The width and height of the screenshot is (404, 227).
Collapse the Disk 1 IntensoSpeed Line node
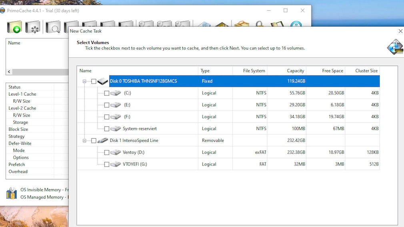click(x=84, y=141)
